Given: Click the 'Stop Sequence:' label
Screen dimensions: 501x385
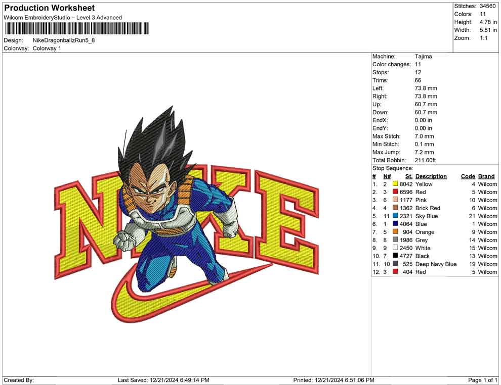Looking at the screenshot, I should click(x=393, y=168).
